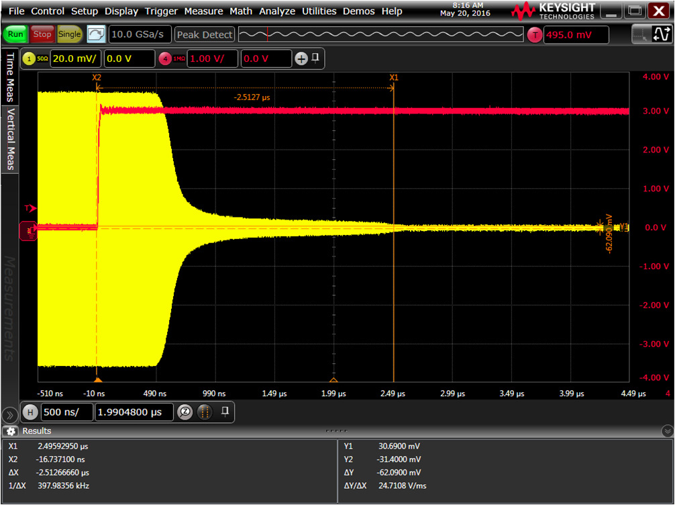This screenshot has height=505, width=675.
Task: Toggle the markers icon in horizontal toolbar
Action: 205,412
